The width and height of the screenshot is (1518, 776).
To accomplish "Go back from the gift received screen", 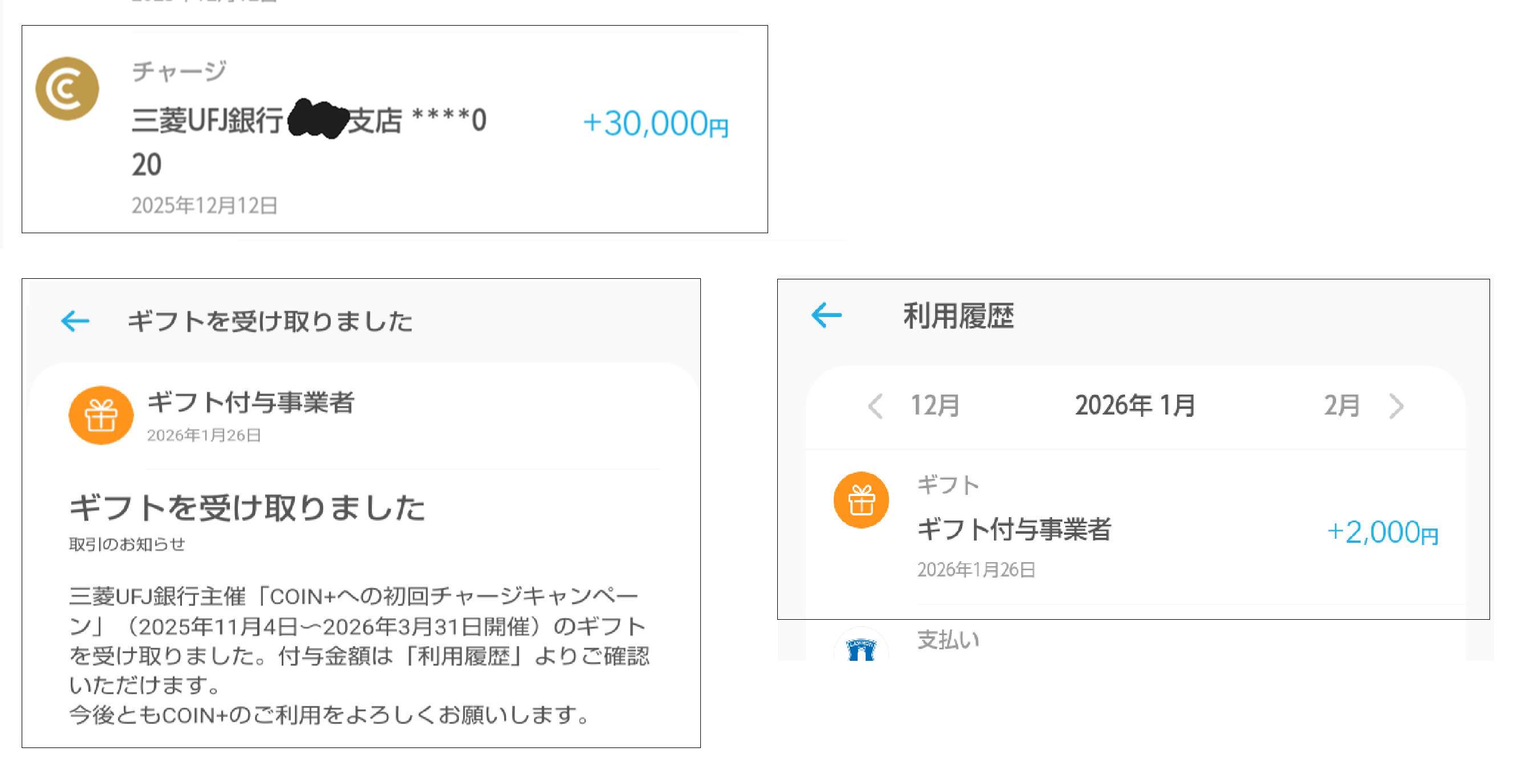I will tap(75, 320).
